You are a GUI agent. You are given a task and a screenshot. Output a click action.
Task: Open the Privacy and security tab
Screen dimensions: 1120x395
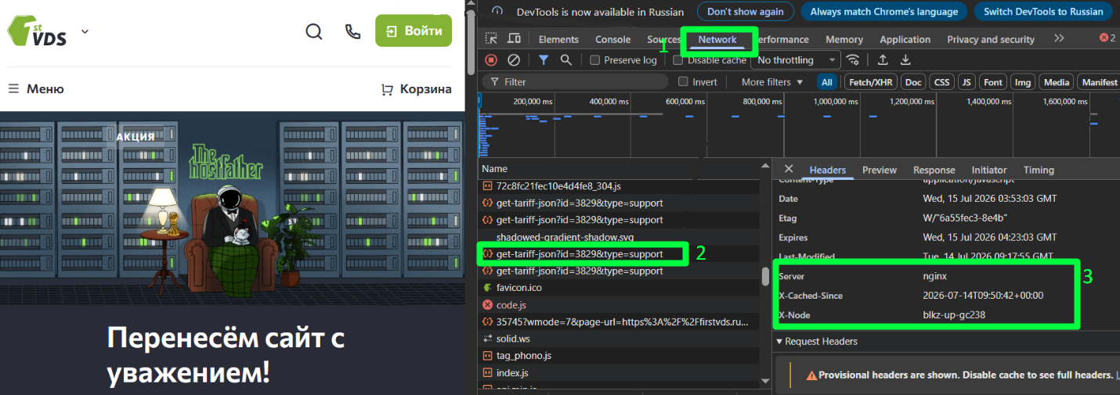click(991, 39)
